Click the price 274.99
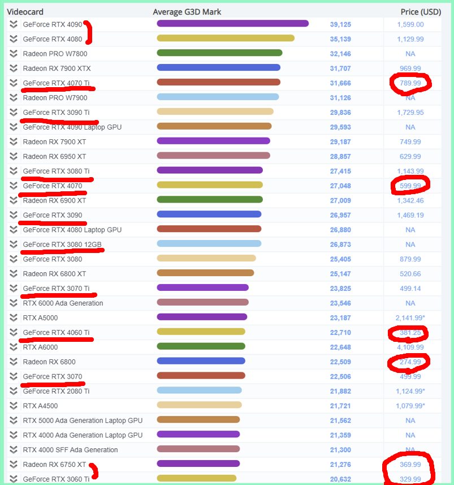 tap(410, 362)
